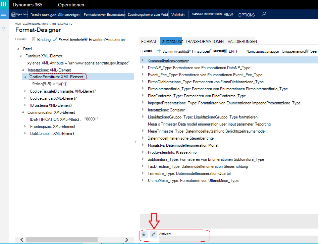Collapse the Furniture XML-Element node
The height and width of the screenshot is (244, 322).
20,56
